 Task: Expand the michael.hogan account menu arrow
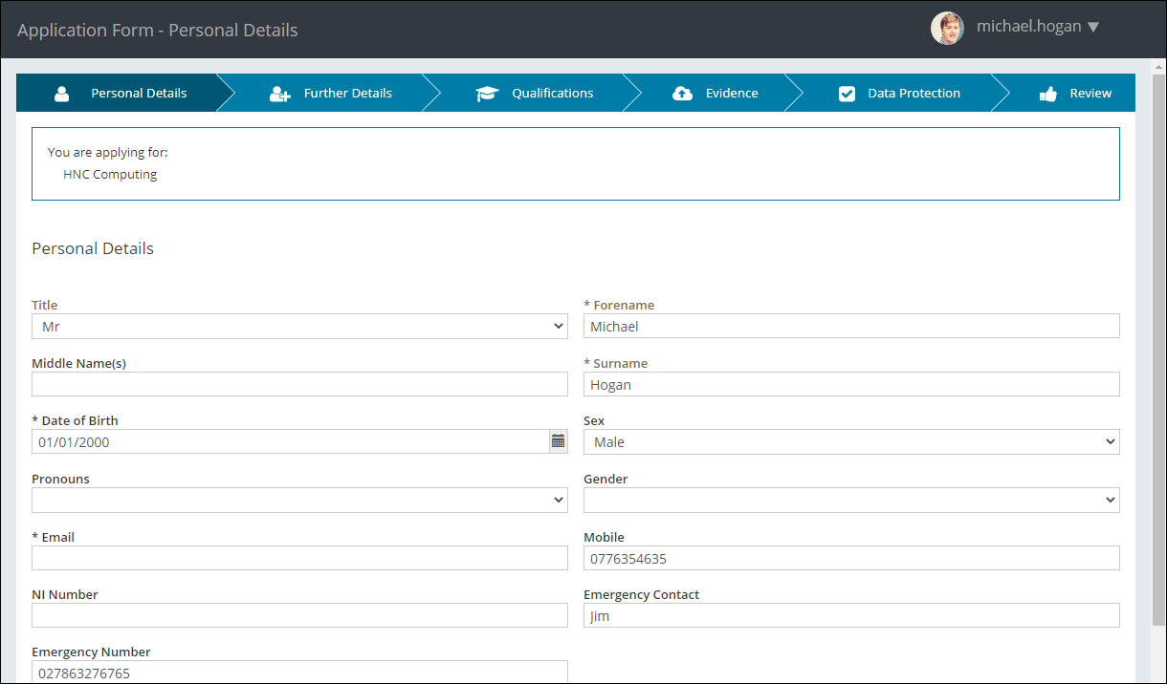point(1093,26)
